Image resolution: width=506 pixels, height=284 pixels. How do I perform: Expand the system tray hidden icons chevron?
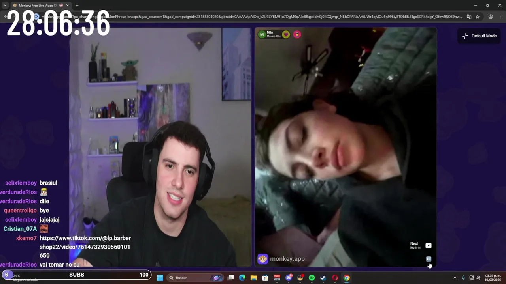(x=455, y=278)
